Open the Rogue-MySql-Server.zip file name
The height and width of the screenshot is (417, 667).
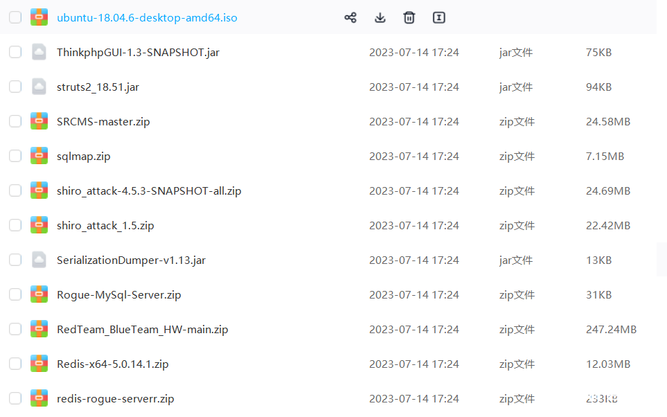pos(118,295)
